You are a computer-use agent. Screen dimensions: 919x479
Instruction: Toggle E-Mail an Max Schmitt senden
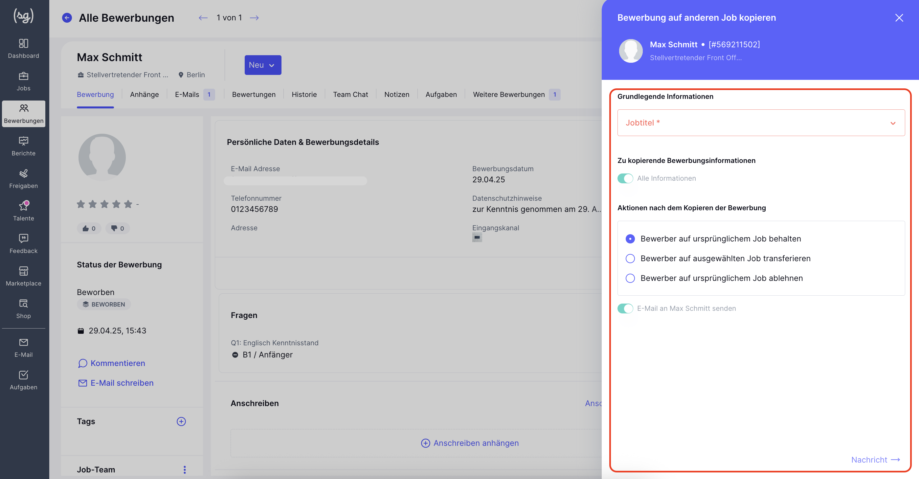click(x=625, y=308)
